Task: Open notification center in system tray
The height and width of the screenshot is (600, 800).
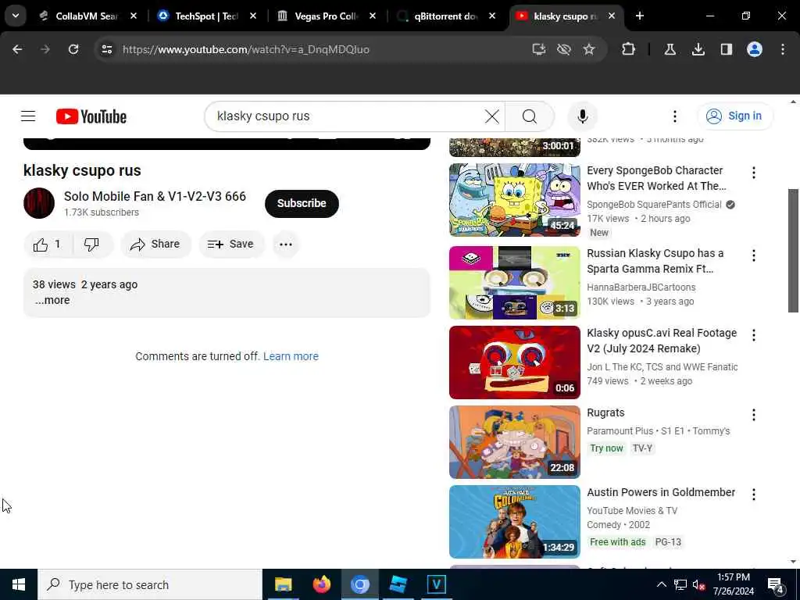Action: [776, 585]
